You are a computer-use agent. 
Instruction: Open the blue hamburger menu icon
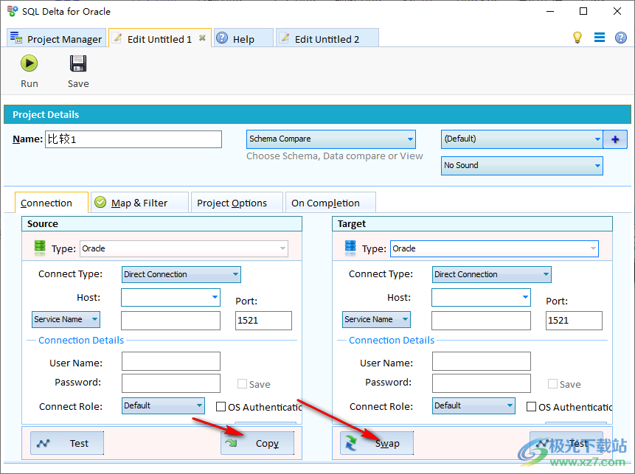tap(600, 38)
